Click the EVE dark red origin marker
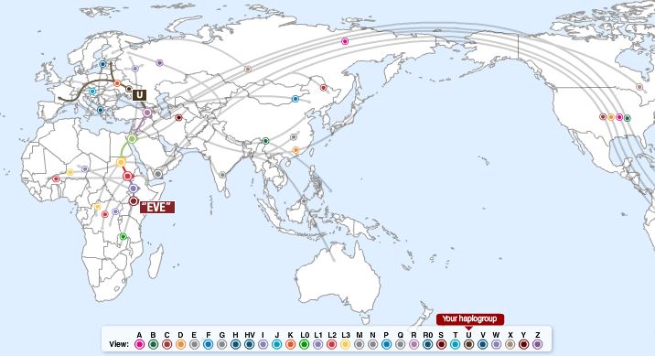Image resolution: width=655 pixels, height=356 pixels. 134,201
